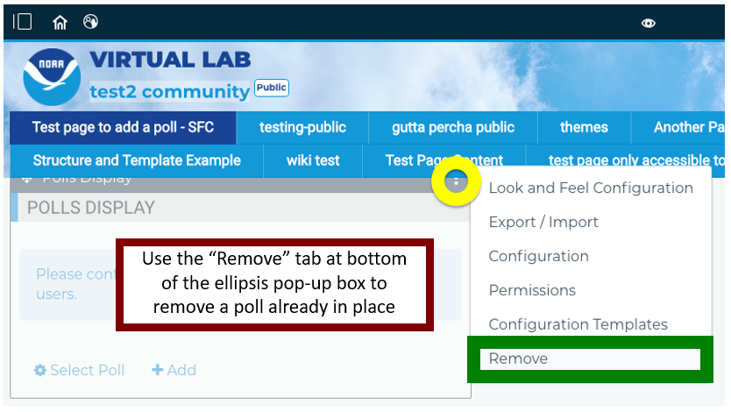Open the gutta percha public tab
This screenshot has width=731, height=412.
point(453,127)
